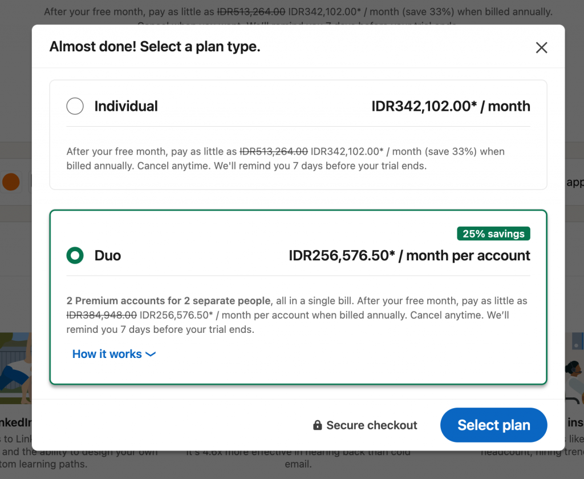Click the Select plan button
Viewport: 584px width, 479px height.
493,425
